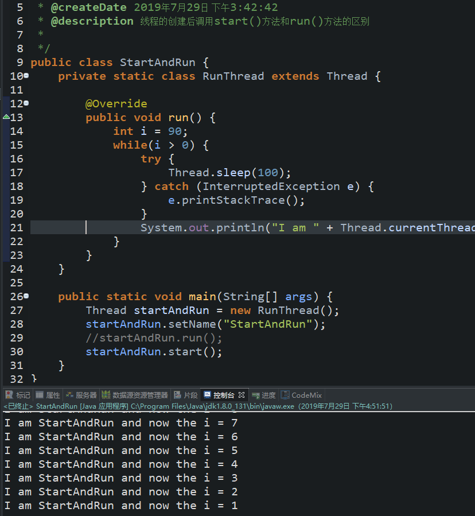
Task: Click 'main(String[] args)' on line 26
Action: pos(254,297)
